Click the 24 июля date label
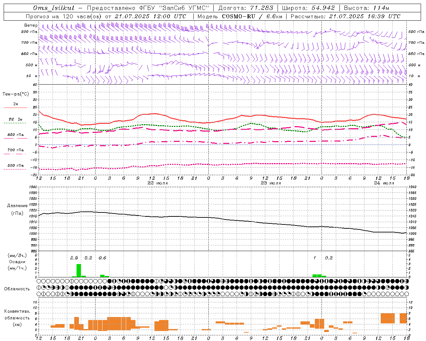Image resolution: width=426 pixels, height=341 pixels. pyautogui.click(x=384, y=183)
